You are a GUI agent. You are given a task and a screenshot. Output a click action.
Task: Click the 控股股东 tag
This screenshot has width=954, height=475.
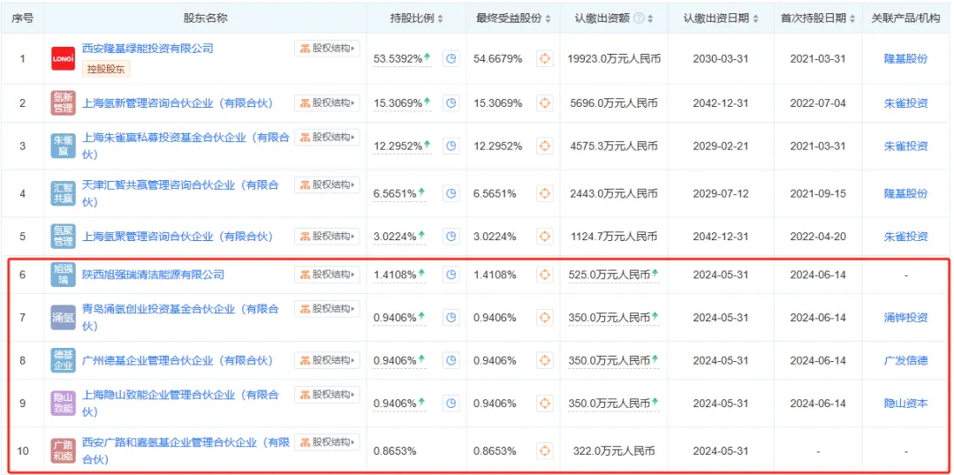click(x=107, y=70)
